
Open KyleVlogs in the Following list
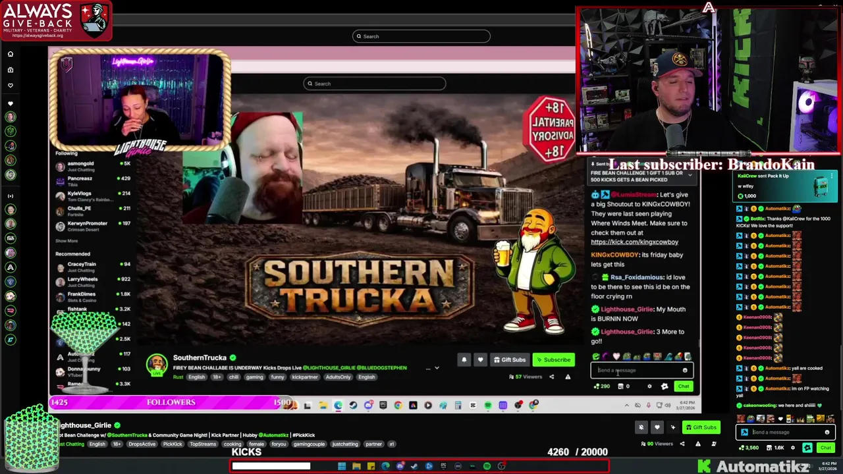pos(94,196)
